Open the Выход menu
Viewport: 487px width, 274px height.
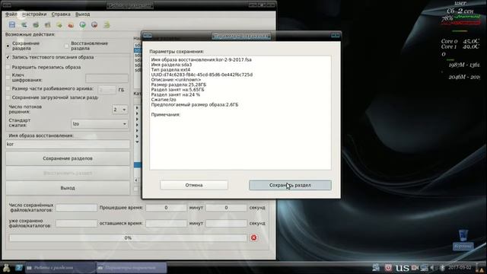[83, 14]
